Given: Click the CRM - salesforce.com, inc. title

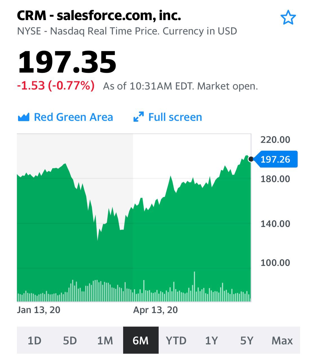Looking at the screenshot, I should click(99, 15).
